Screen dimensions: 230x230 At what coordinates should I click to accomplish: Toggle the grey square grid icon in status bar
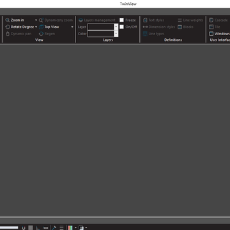[31, 227]
